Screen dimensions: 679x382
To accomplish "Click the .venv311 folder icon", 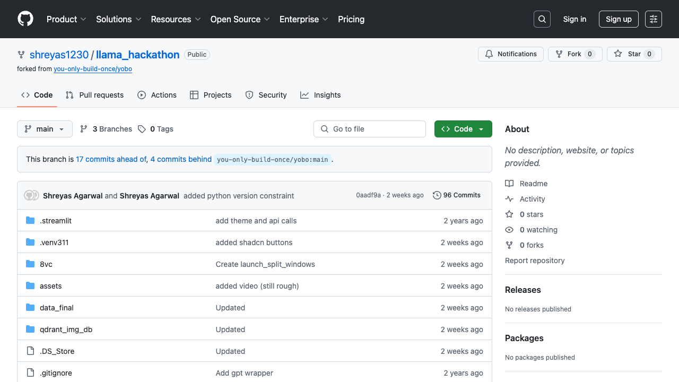I will point(30,242).
